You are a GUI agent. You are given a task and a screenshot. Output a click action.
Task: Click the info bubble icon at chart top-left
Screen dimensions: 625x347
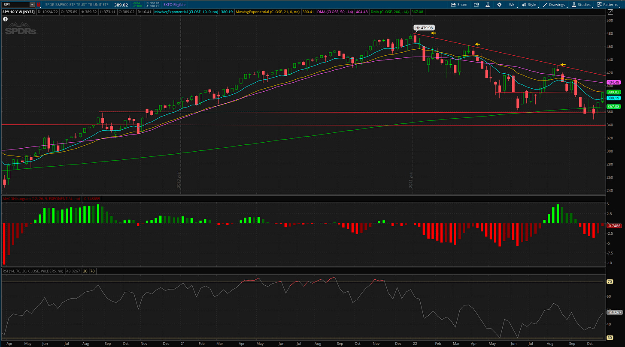click(x=6, y=19)
